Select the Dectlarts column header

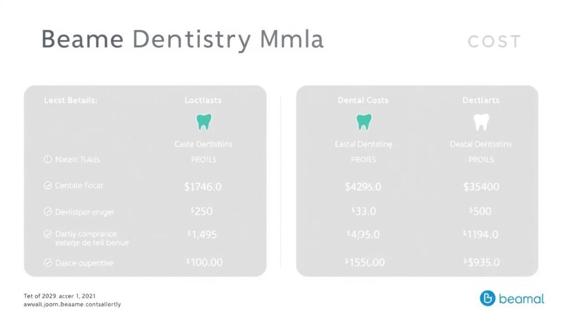coord(481,100)
